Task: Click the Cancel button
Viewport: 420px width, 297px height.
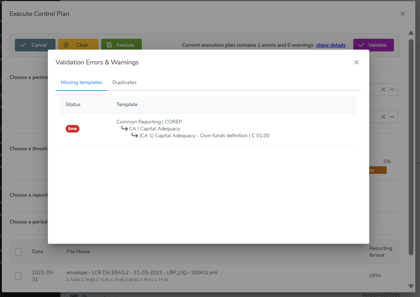Action: pyautogui.click(x=35, y=45)
